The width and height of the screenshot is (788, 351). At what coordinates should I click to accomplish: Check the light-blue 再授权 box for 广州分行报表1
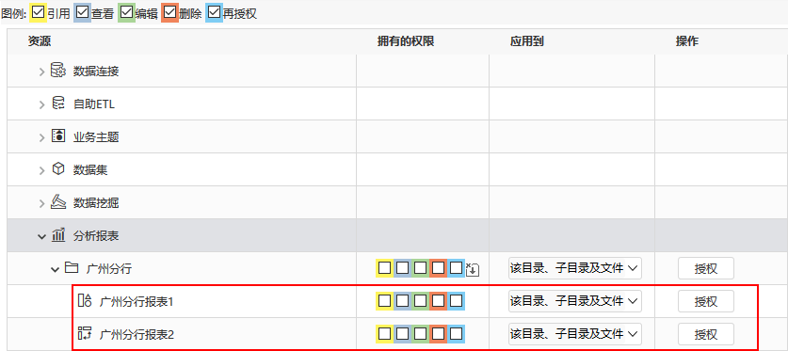[456, 301]
